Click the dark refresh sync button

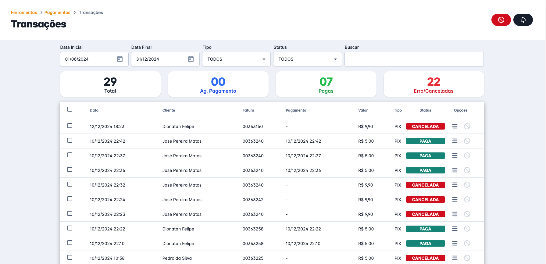tap(523, 20)
